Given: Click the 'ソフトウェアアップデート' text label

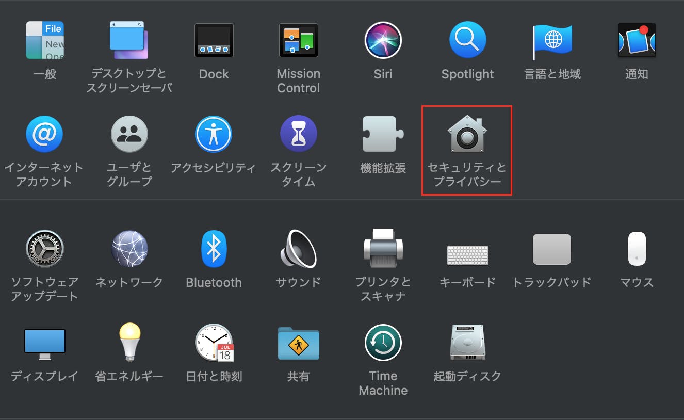Looking at the screenshot, I should [45, 289].
